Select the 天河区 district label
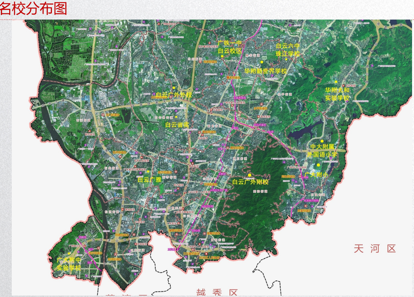414x297 pixels. click(x=375, y=249)
